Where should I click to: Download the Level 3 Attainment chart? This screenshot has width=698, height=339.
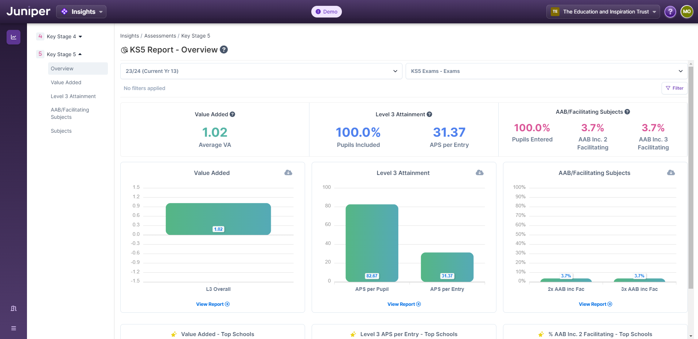click(480, 173)
